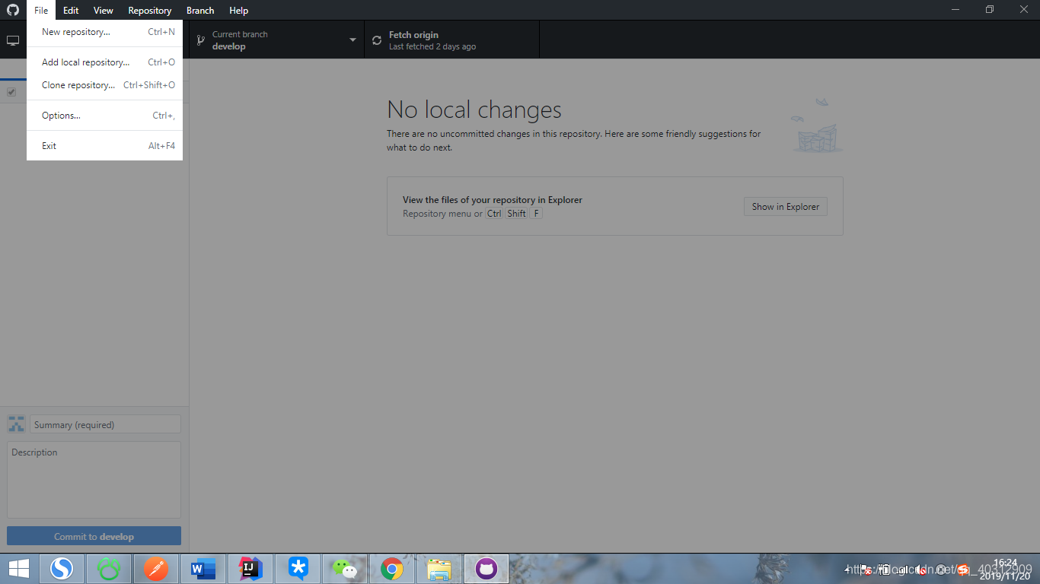Image resolution: width=1040 pixels, height=584 pixels.
Task: Open WeChat from the taskbar
Action: coord(345,568)
